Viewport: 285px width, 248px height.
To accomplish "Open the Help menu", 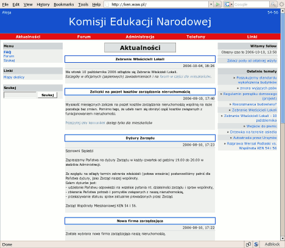I will point(96,4).
